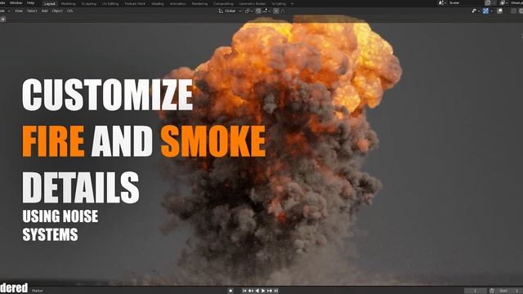Open the Global transform orientation dropdown
The image size is (523, 294).
[230, 11]
